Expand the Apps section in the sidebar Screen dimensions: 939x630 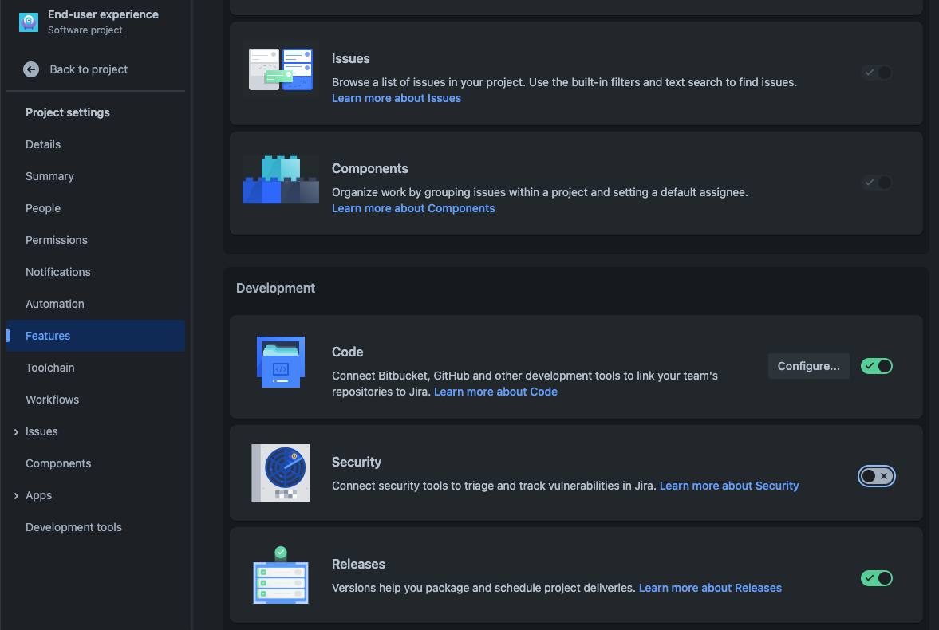point(17,495)
